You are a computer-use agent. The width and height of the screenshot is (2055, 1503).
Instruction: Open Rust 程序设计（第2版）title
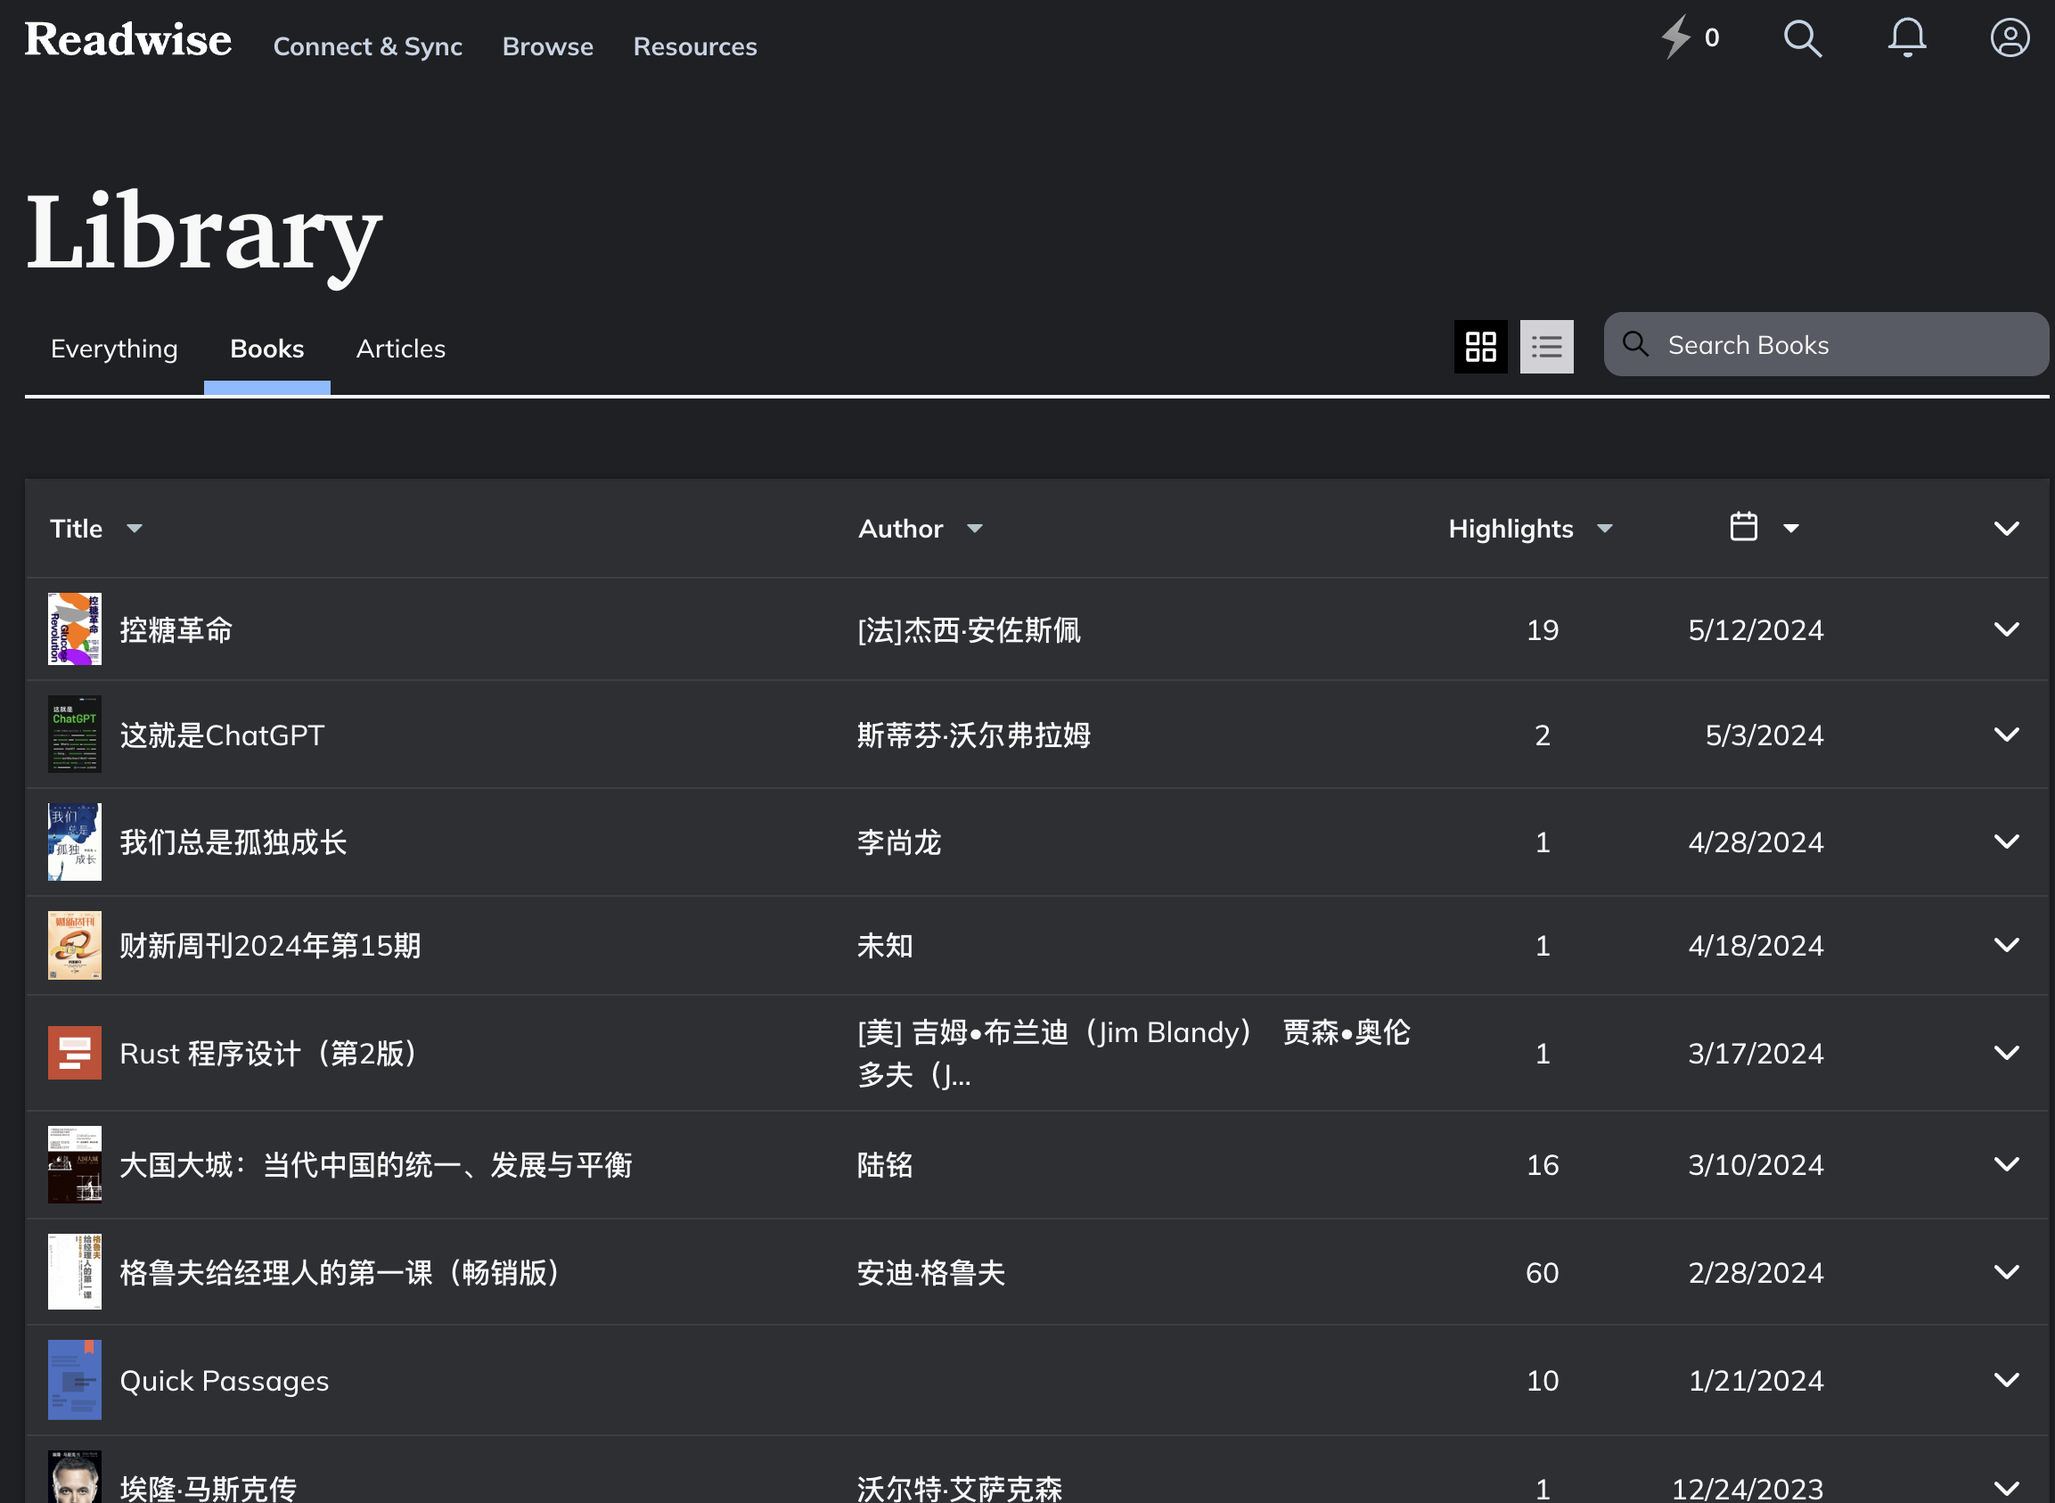point(269,1054)
